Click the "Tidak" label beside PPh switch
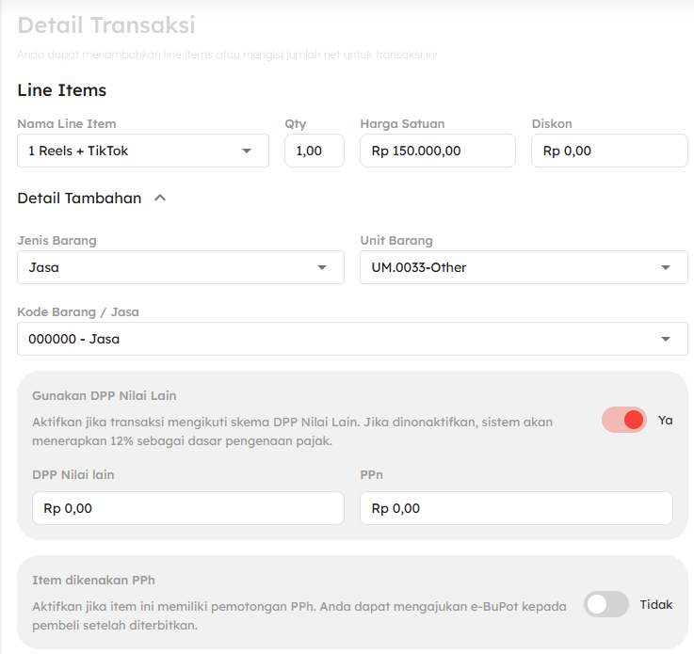694x654 pixels. [655, 604]
